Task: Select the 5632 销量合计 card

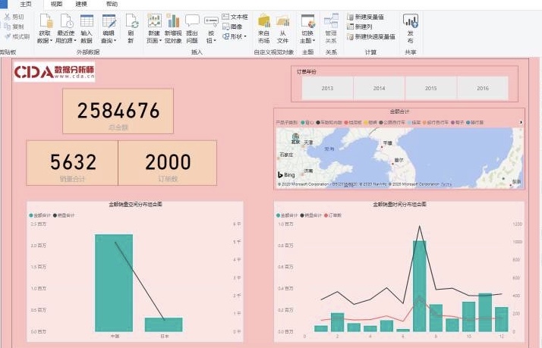Action: (x=72, y=163)
